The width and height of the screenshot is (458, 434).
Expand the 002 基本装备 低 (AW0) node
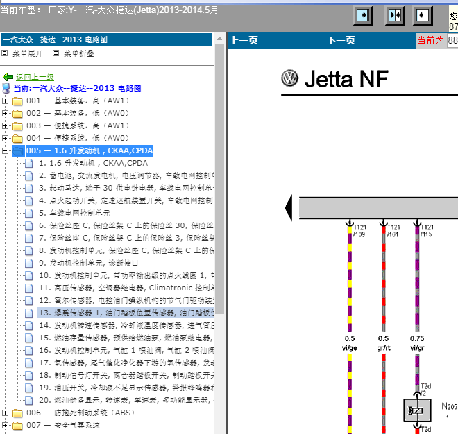click(5, 113)
